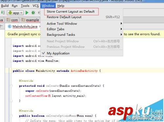
Task: Click the class icon on MainActivity.java tab
Action: click(x=10, y=26)
